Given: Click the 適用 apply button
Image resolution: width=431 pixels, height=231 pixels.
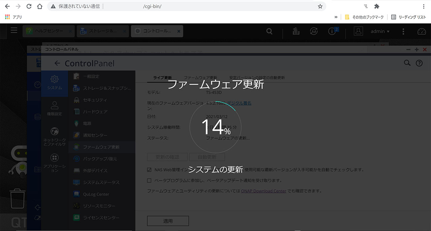Looking at the screenshot, I should click(168, 221).
